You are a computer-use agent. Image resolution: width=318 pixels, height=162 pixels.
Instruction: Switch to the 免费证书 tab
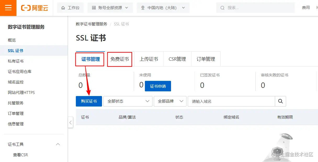point(120,59)
